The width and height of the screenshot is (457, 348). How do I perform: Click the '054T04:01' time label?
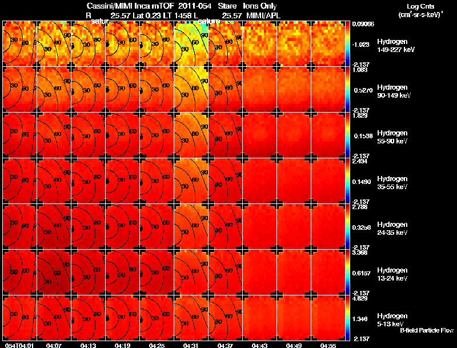tap(19, 346)
